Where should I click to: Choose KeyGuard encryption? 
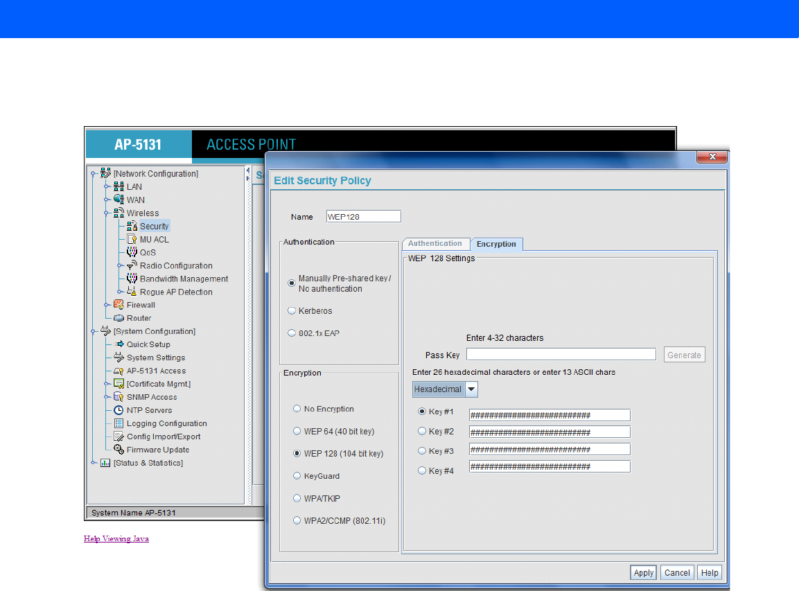tap(297, 476)
